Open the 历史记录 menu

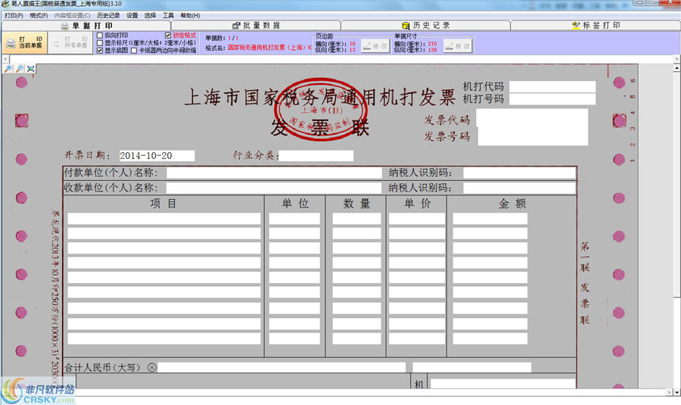(108, 15)
